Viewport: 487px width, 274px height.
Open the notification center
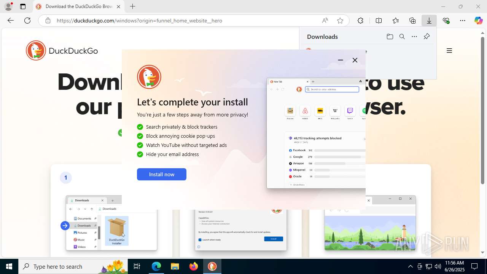pyautogui.click(x=474, y=266)
